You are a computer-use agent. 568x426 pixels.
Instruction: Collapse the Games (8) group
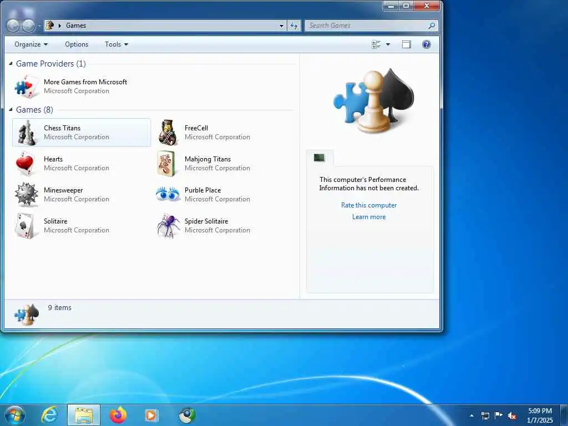click(11, 110)
